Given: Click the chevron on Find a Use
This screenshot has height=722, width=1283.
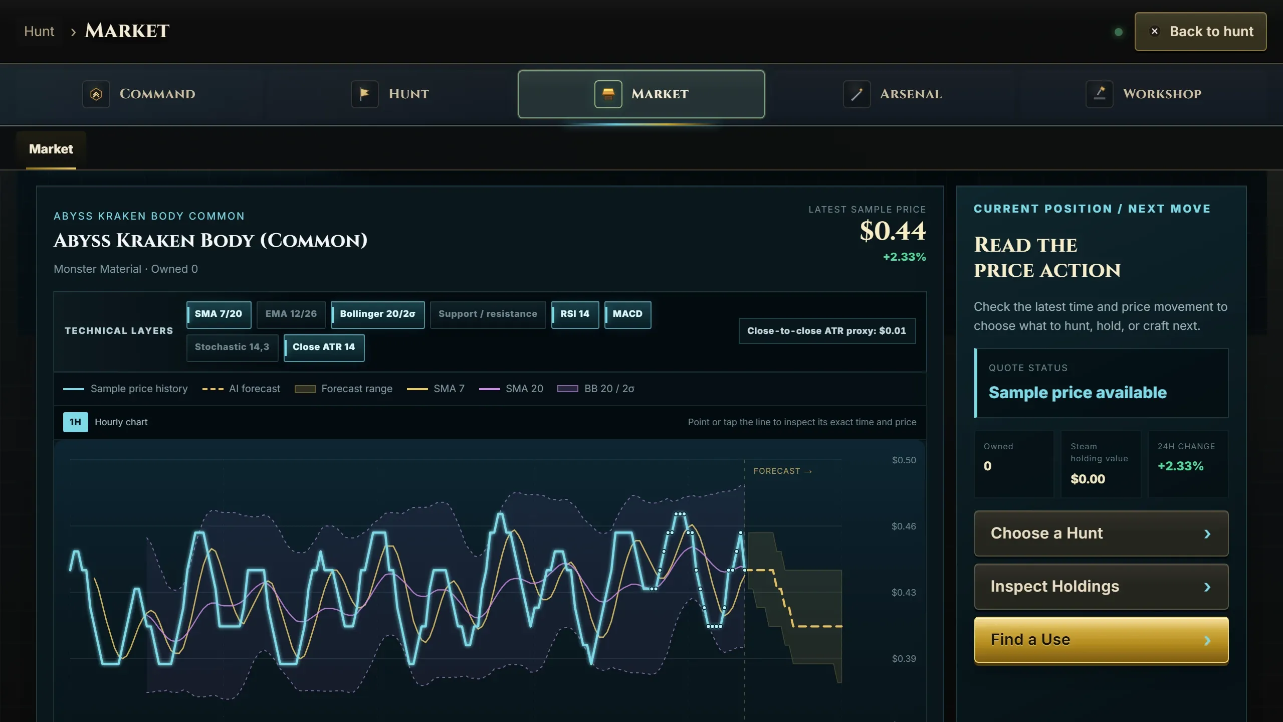Looking at the screenshot, I should 1207,640.
